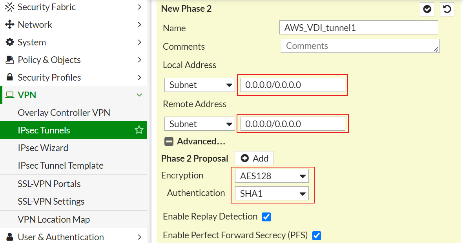Open the Encryption AES128 dropdown
The image size is (463, 243).
[272, 176]
